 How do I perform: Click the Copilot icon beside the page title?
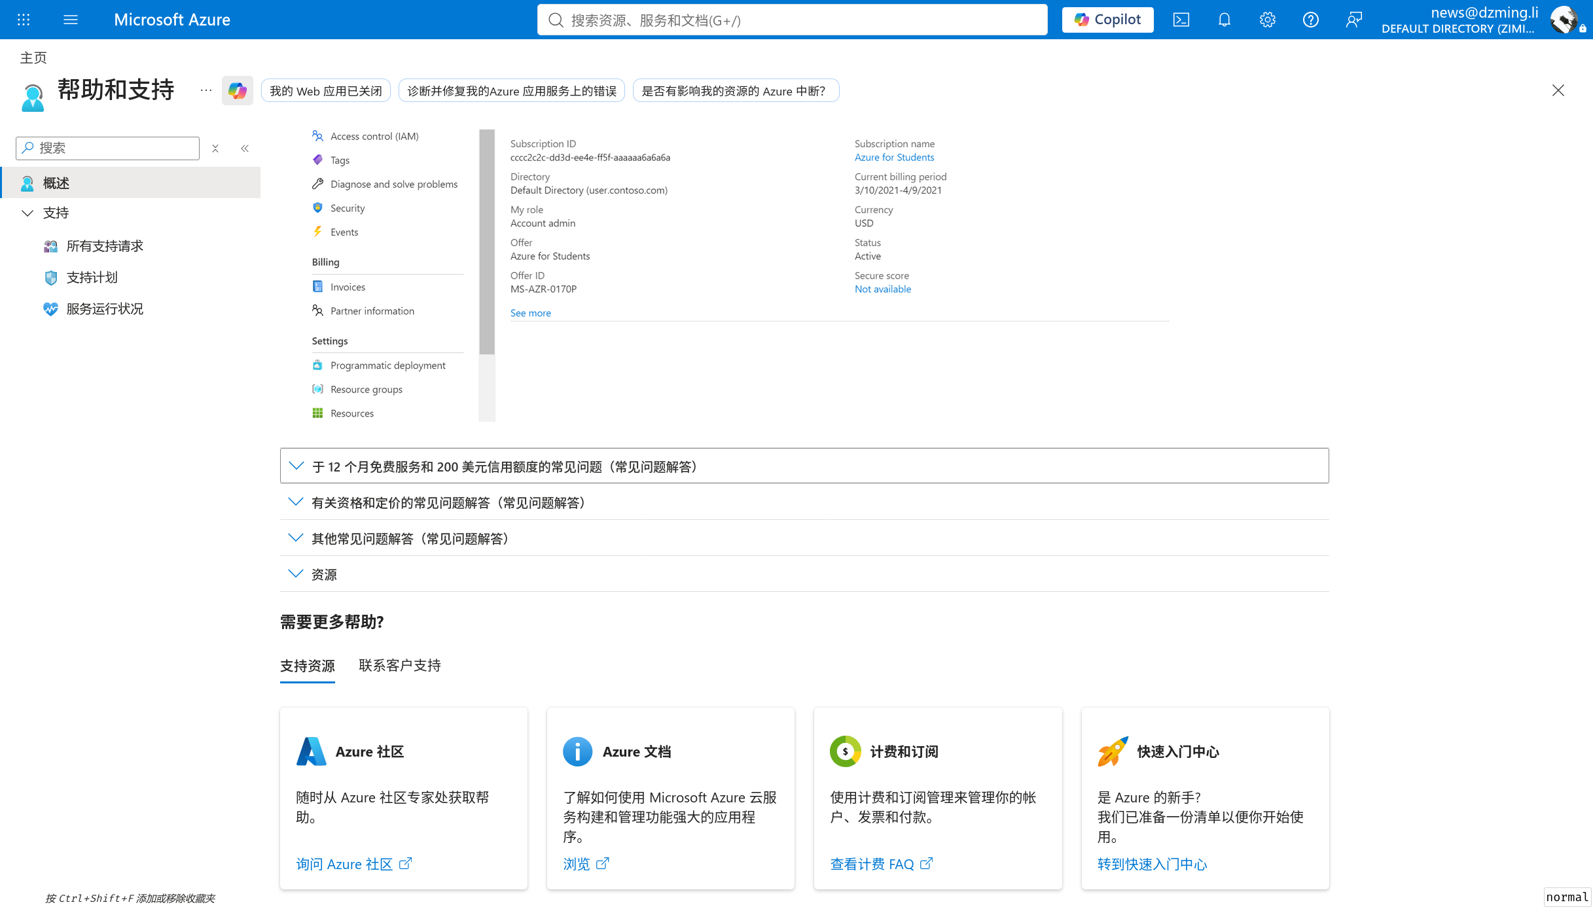coord(238,91)
